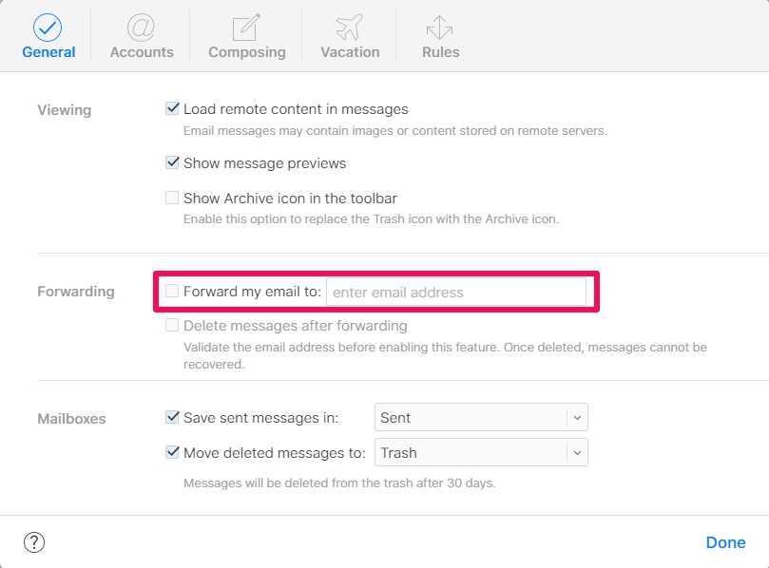Enable 'Forward my email to' option
The width and height of the screenshot is (769, 568).
(x=174, y=292)
